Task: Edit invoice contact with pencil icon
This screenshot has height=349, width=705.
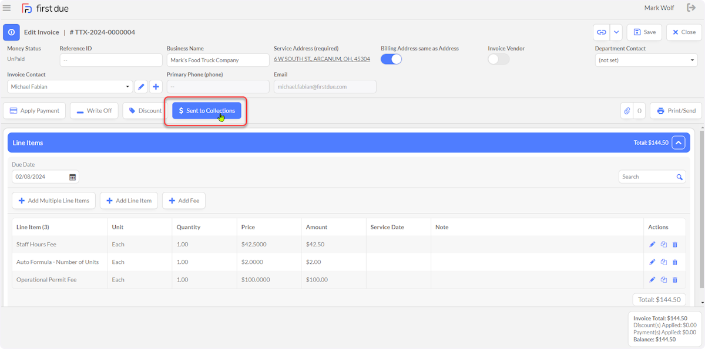Action: [141, 87]
